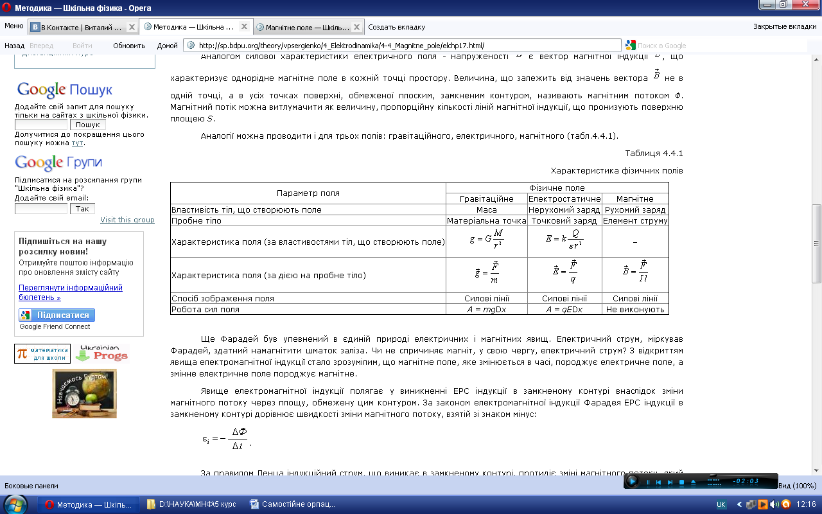The width and height of the screenshot is (822, 514).
Task: Click the page icon in the address bar
Action: [x=190, y=46]
